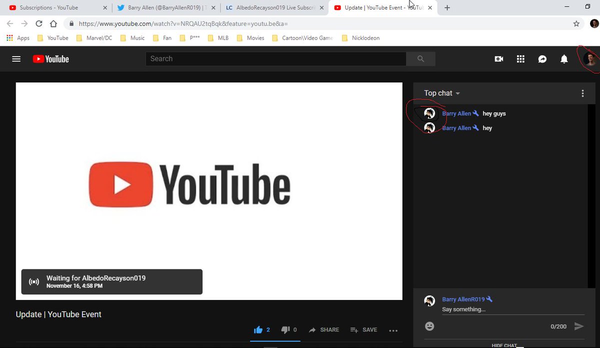Open more actions ellipsis under video
Screen dimensions: 600x348
[393, 330]
